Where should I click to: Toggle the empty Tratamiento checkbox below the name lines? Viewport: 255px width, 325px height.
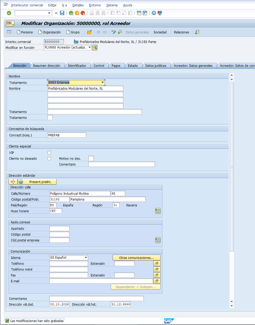click(x=50, y=118)
